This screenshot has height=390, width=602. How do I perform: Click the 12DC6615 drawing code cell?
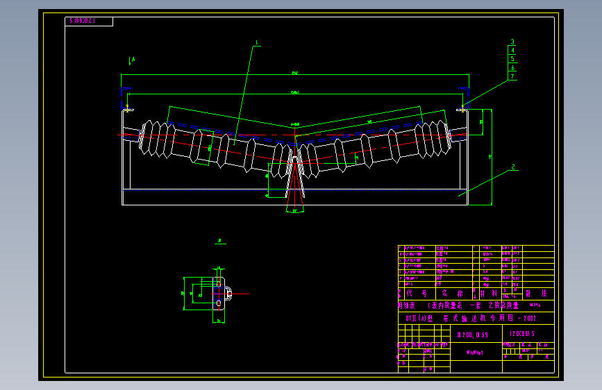[x=522, y=334]
